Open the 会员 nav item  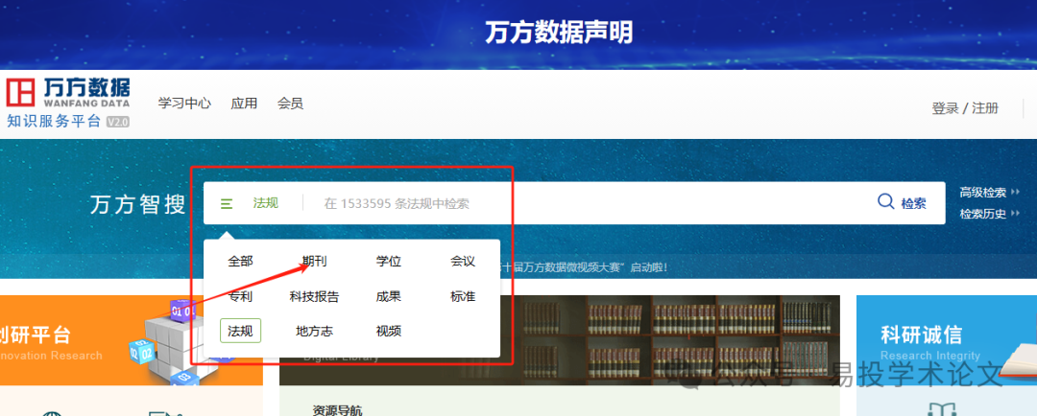(290, 104)
